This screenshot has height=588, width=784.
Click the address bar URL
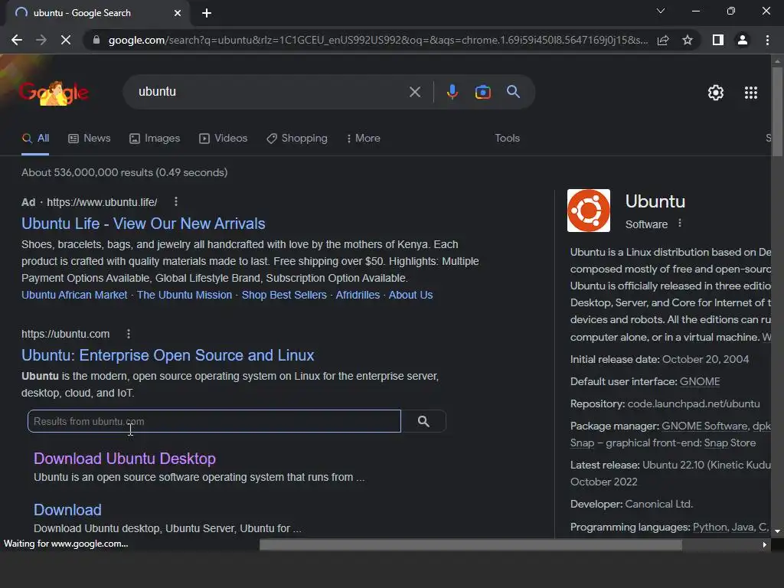point(378,40)
